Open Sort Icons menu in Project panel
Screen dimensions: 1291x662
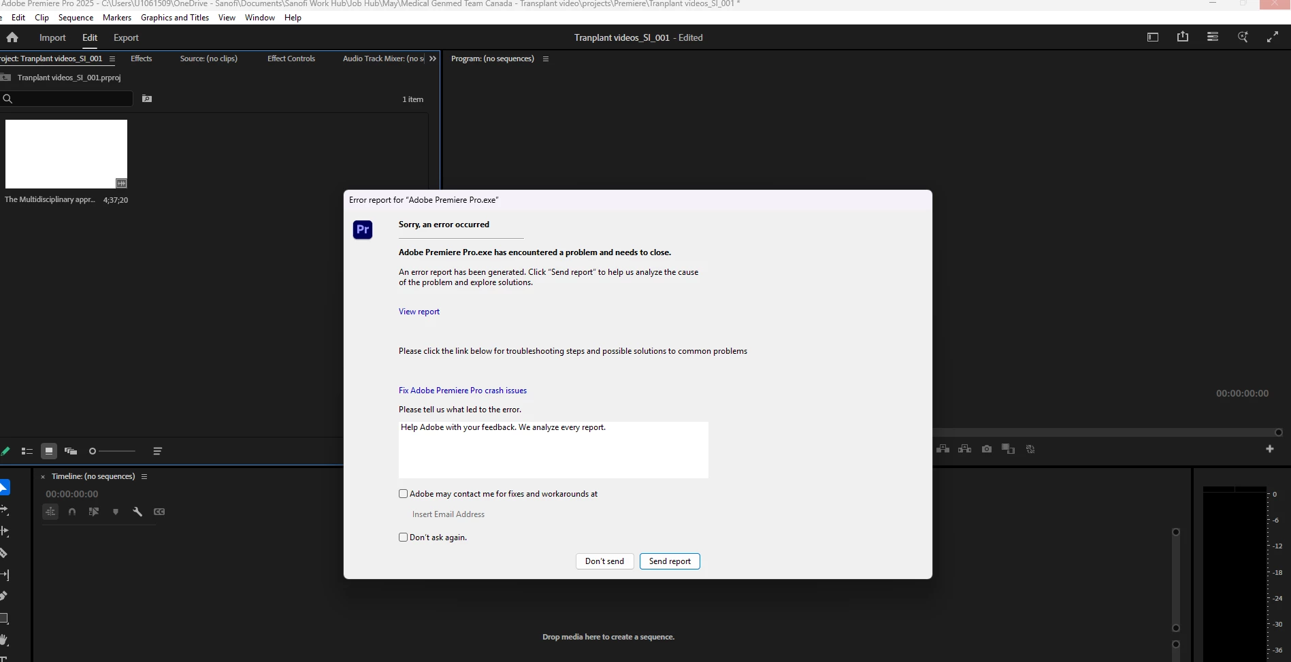158,451
